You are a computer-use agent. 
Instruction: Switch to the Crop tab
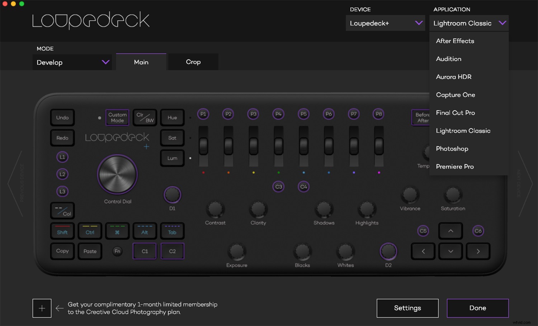pyautogui.click(x=193, y=62)
